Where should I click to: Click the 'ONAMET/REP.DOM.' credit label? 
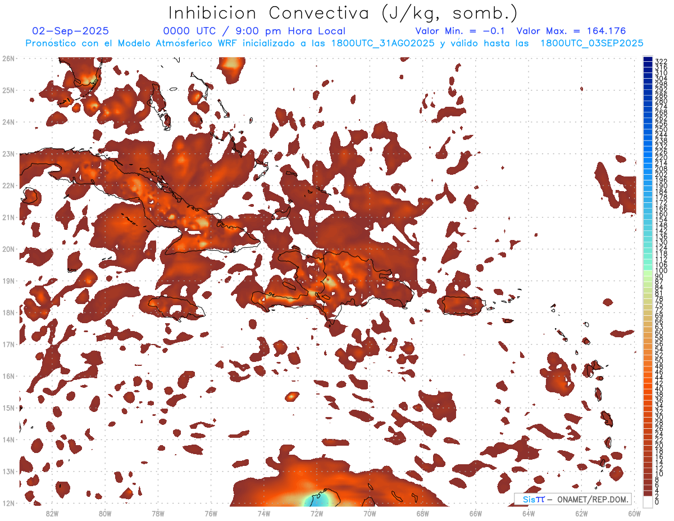click(x=592, y=499)
